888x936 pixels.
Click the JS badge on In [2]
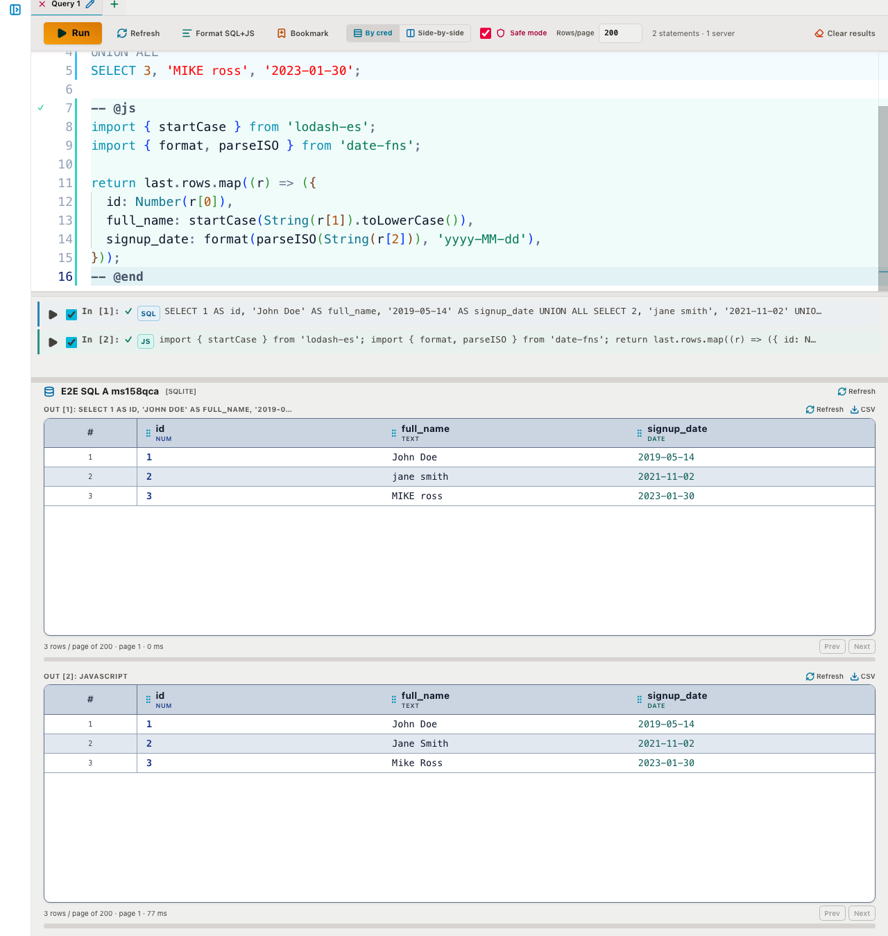tap(146, 341)
